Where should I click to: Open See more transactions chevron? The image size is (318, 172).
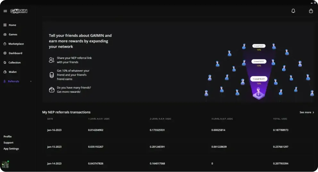(313, 112)
